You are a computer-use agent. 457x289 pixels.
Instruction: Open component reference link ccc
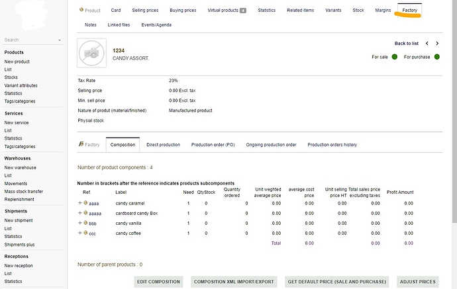(x=92, y=233)
